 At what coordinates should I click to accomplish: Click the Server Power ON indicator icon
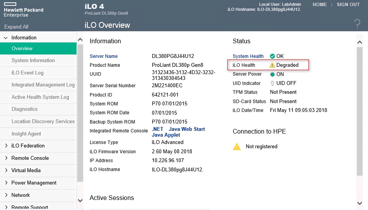272,74
